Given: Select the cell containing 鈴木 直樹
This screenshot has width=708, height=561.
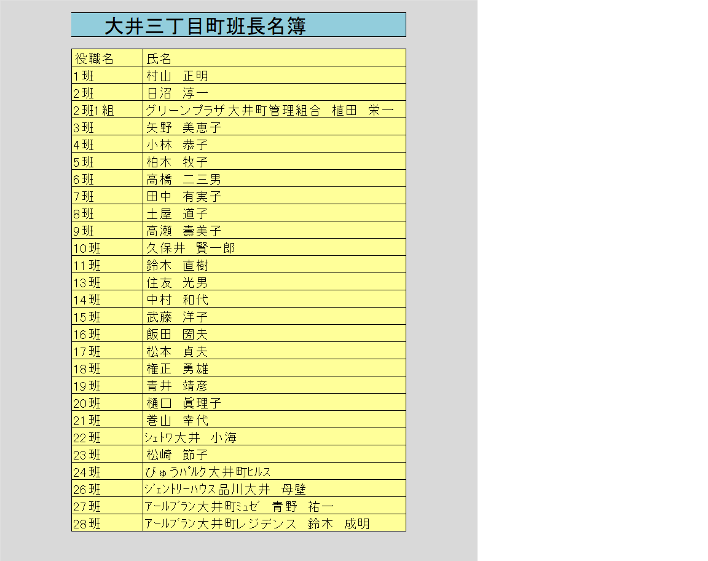Looking at the screenshot, I should [274, 266].
